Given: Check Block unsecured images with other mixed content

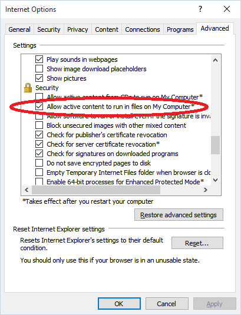Looking at the screenshot, I should tap(39, 125).
